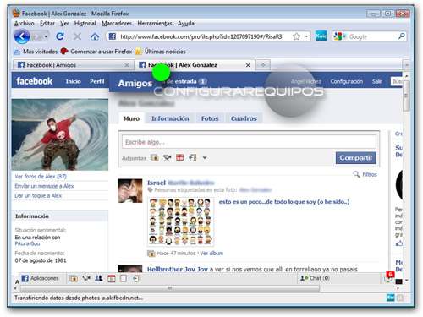423x317 pixels.
Task: Click the Kwic toolbar icon
Action: [x=321, y=36]
